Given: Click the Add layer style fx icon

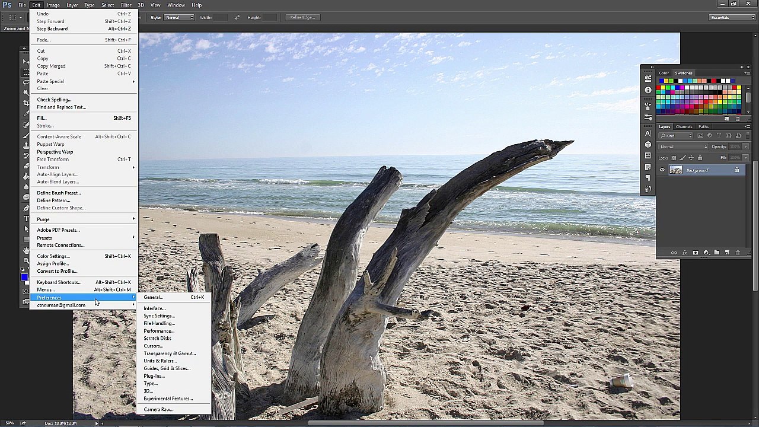Looking at the screenshot, I should click(x=685, y=253).
